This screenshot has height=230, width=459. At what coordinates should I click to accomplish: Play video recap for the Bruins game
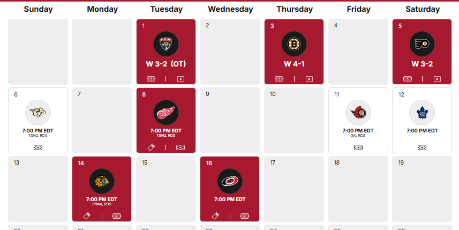[x=309, y=79]
